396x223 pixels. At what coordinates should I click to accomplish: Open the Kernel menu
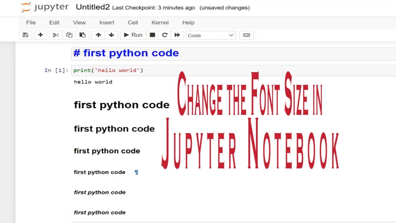click(x=160, y=23)
